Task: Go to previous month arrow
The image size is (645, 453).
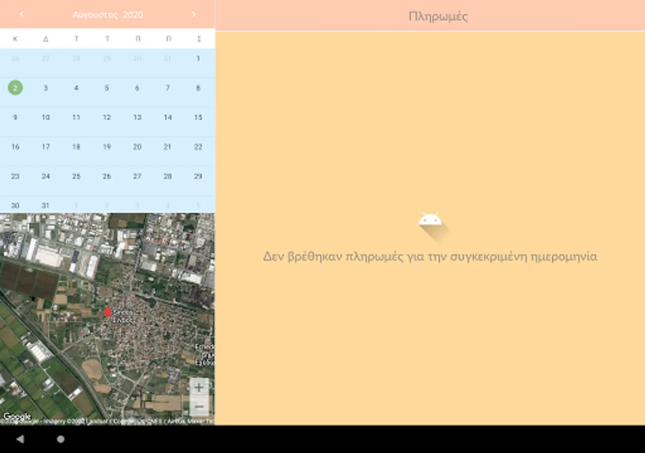Action: (22, 15)
